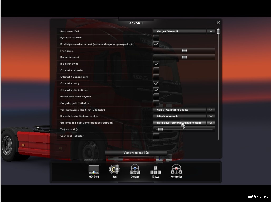Image resolution: width=271 pixels, height=202 pixels.
Task: Click the Şanzıman türü label
Action: 70,31
